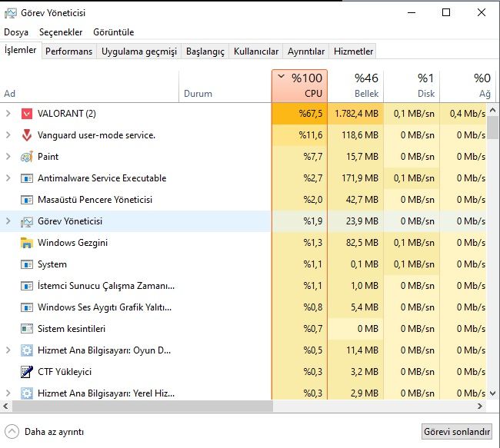
Task: Sort by the Bellek column header
Action: click(x=355, y=86)
